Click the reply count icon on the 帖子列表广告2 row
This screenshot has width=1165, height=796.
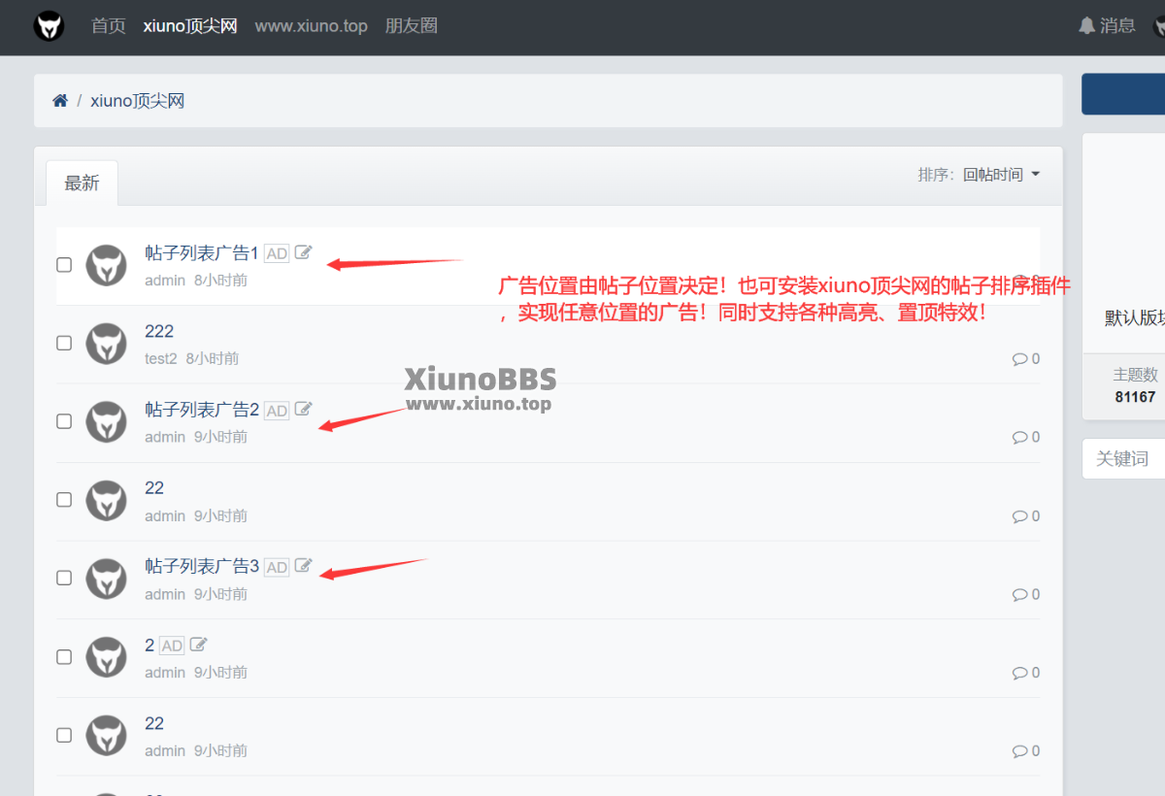(1020, 438)
